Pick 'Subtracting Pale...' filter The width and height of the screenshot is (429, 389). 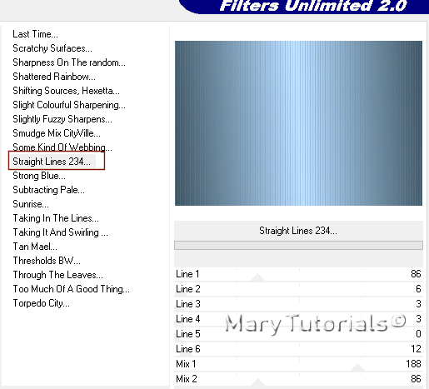pos(48,190)
